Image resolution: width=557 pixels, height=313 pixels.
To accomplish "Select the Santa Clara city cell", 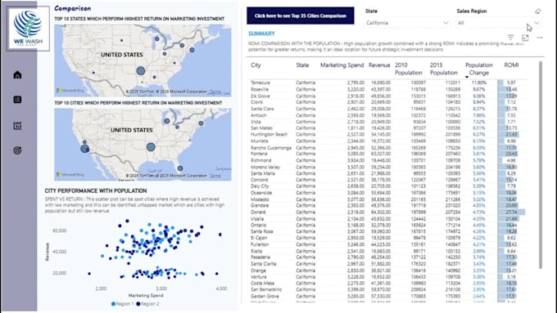I will click(262, 109).
